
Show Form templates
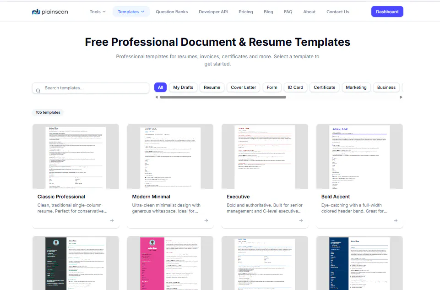point(272,88)
